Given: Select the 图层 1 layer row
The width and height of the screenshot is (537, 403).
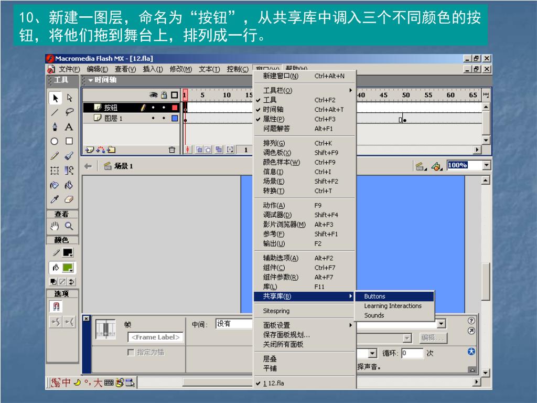Looking at the screenshot, I should pyautogui.click(x=131, y=118).
